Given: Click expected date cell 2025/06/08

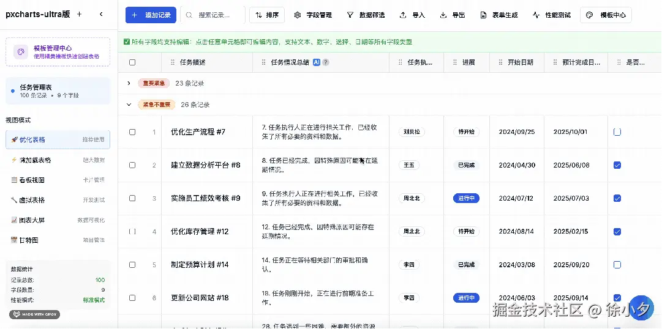Looking at the screenshot, I should pyautogui.click(x=576, y=165).
